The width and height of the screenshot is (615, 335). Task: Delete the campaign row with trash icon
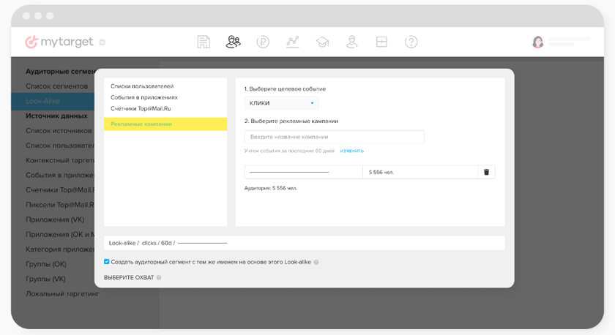tap(485, 172)
